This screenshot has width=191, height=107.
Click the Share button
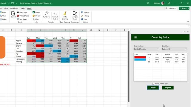click(x=183, y=8)
